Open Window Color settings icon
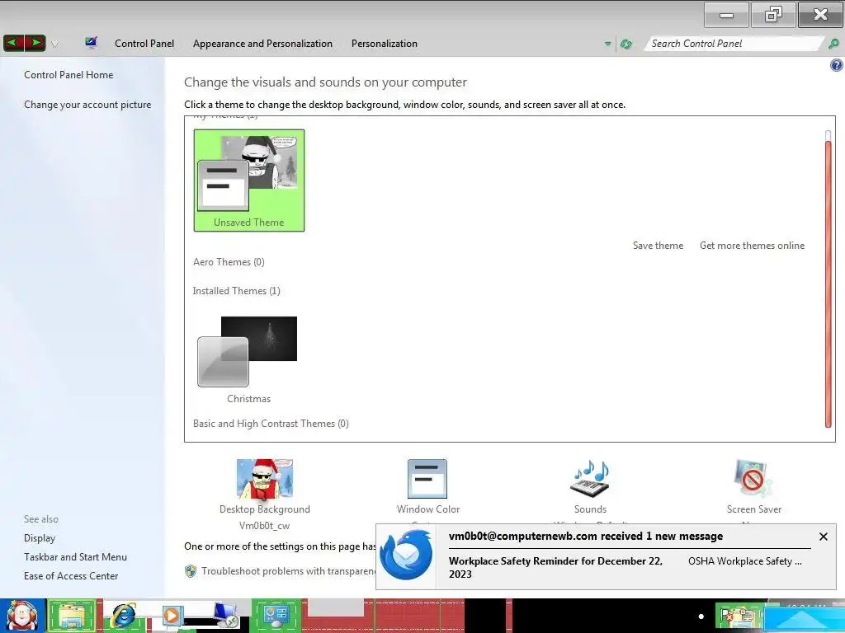This screenshot has width=845, height=633. point(427,479)
